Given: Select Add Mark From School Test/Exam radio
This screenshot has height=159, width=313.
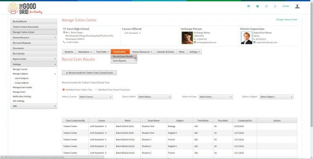Looking at the screenshot, I should [96, 90].
